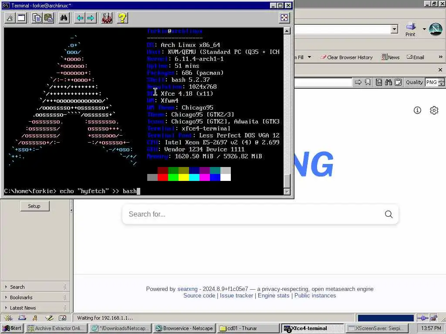Click the AIM icon in status bar component bar

[35, 318]
